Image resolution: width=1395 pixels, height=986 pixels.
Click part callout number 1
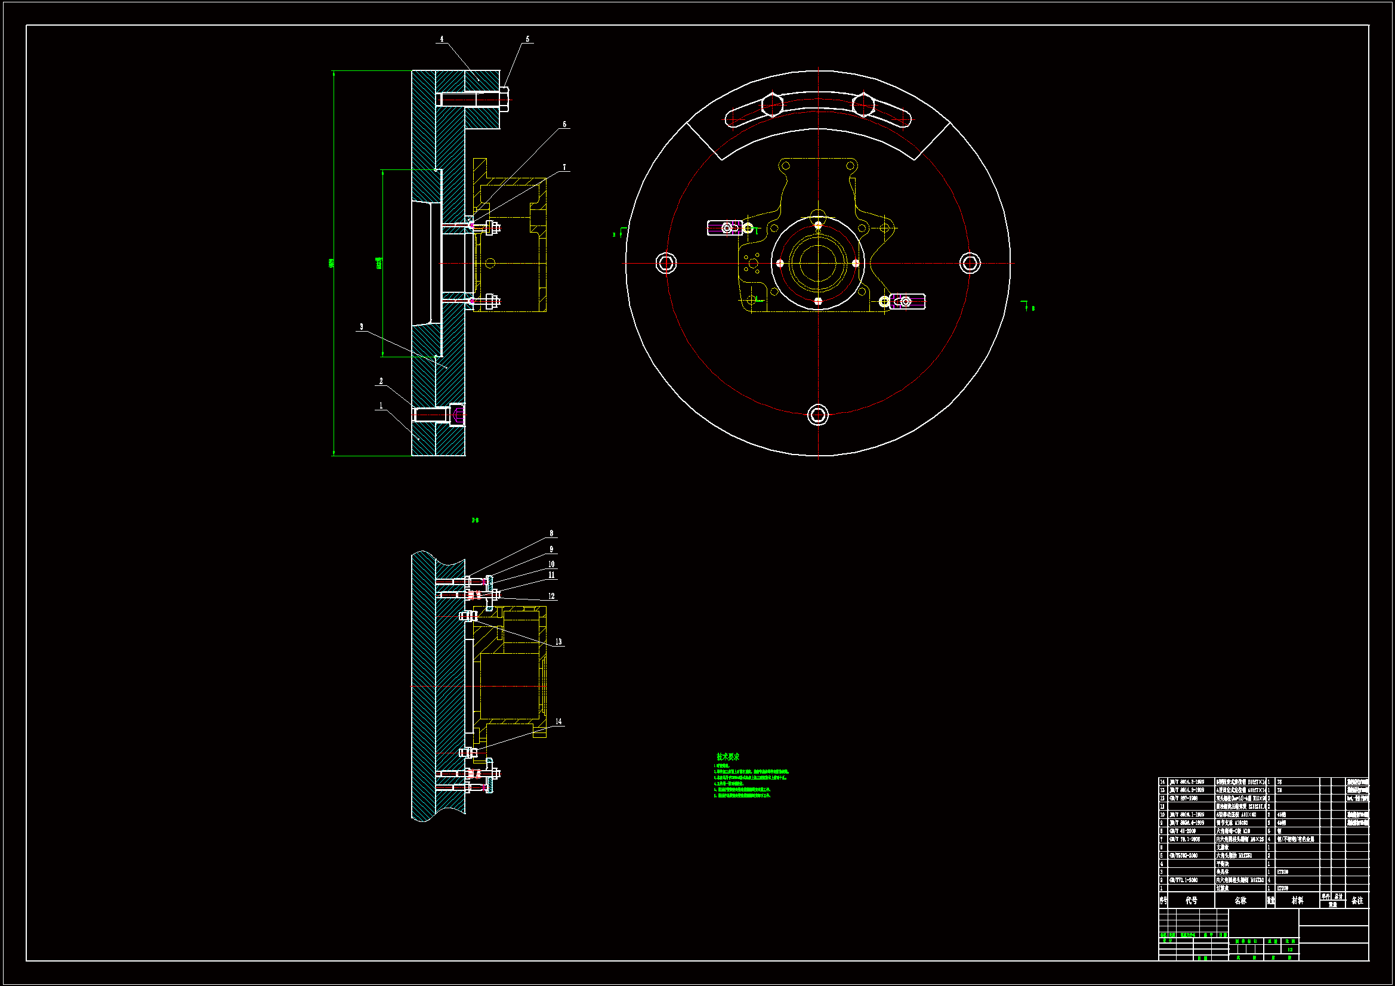tap(381, 405)
